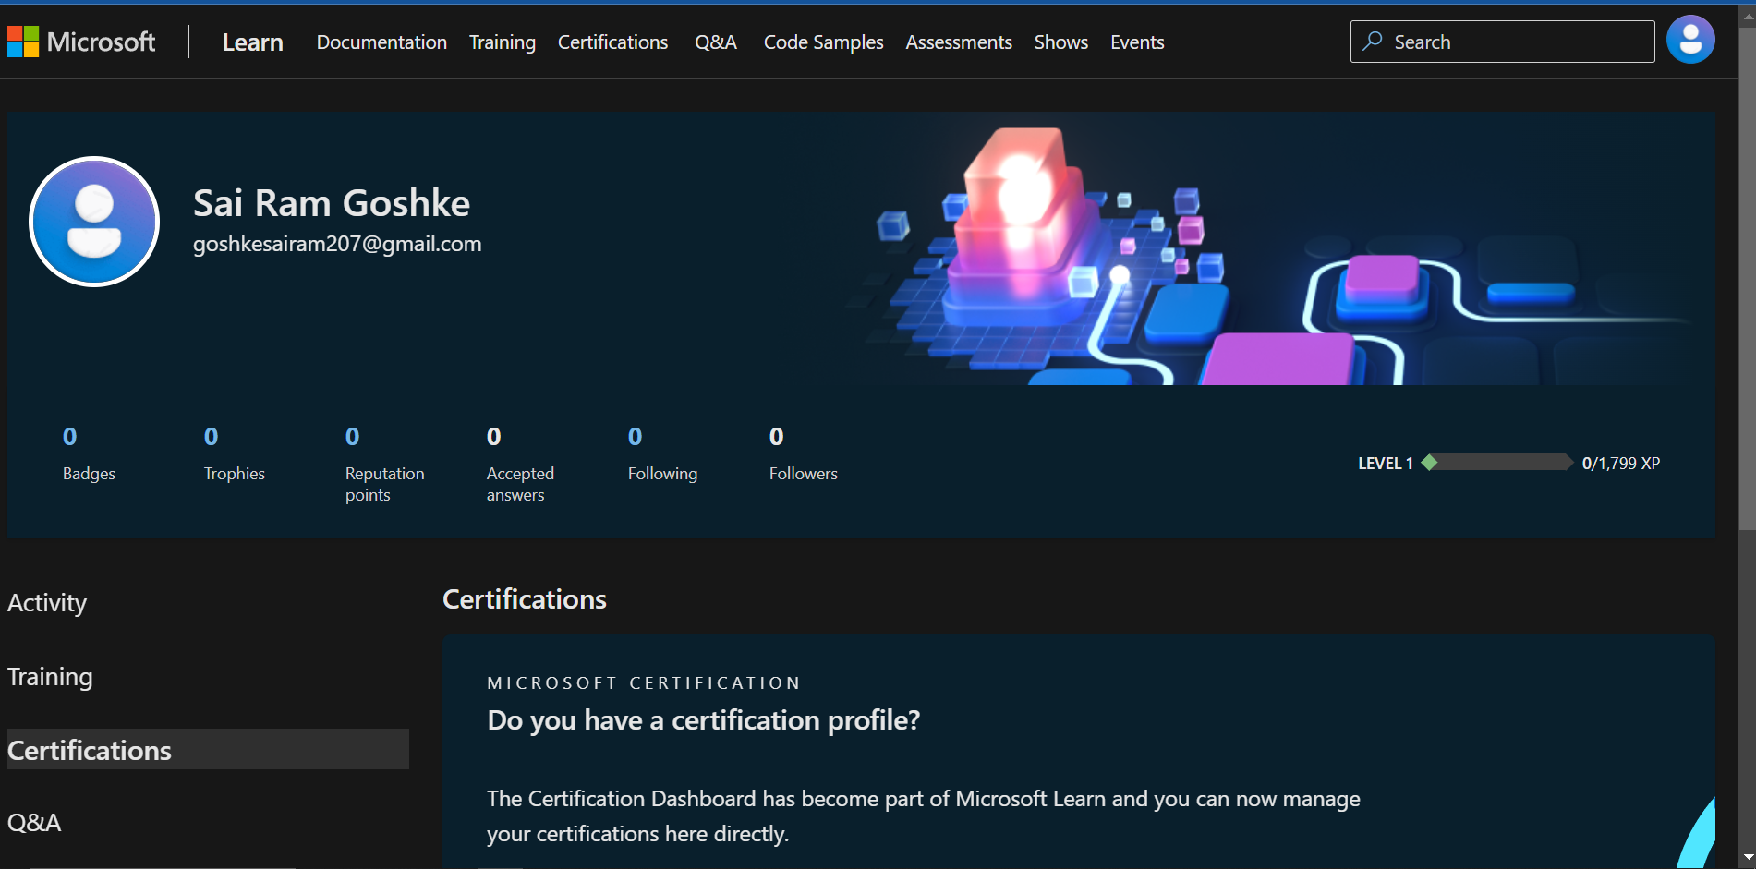Click "Do you have a certification profile?" heading
Viewport: 1756px width, 869px height.
tap(704, 720)
